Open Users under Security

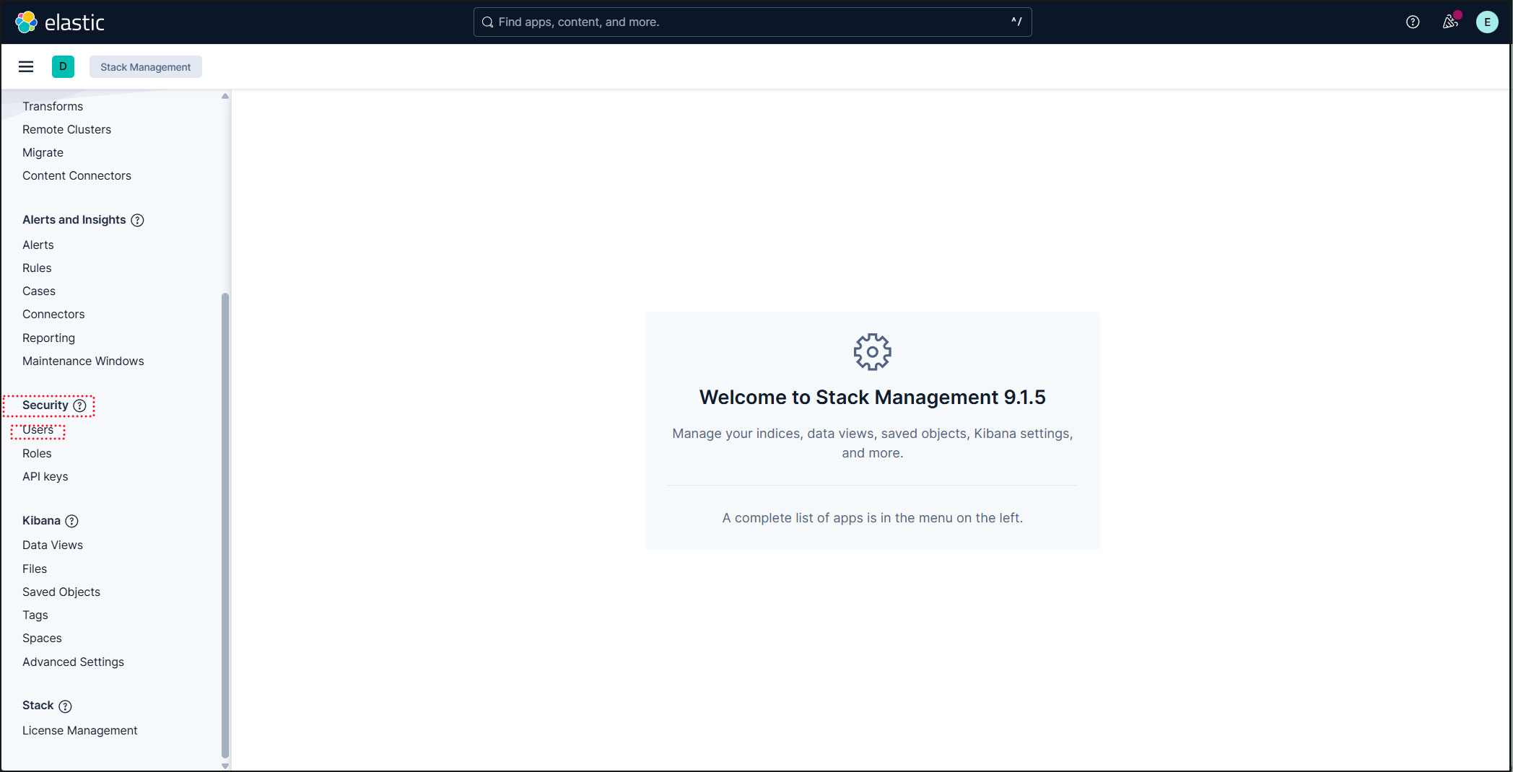(38, 431)
